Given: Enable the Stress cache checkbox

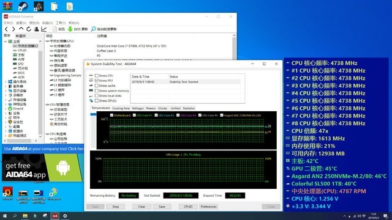Looking at the screenshot, I should click(x=97, y=86).
